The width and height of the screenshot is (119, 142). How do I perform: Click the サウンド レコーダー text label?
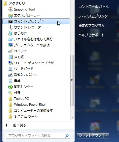click(x=29, y=27)
